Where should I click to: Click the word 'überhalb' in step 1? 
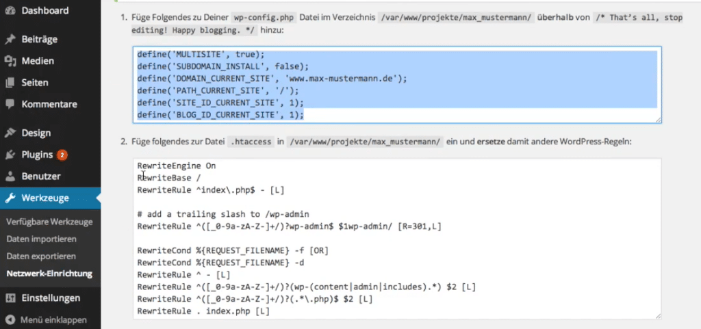[555, 18]
